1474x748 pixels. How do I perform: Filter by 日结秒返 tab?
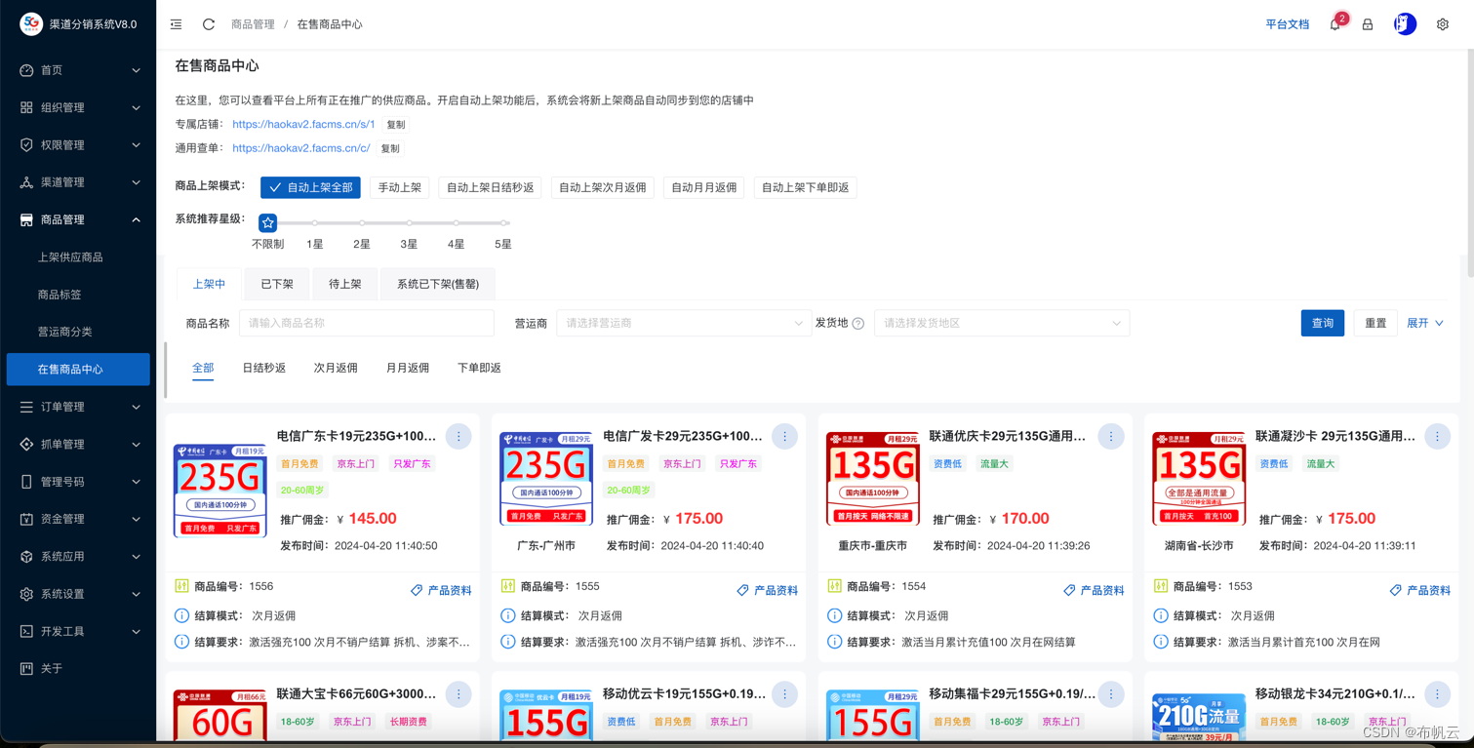pos(263,368)
